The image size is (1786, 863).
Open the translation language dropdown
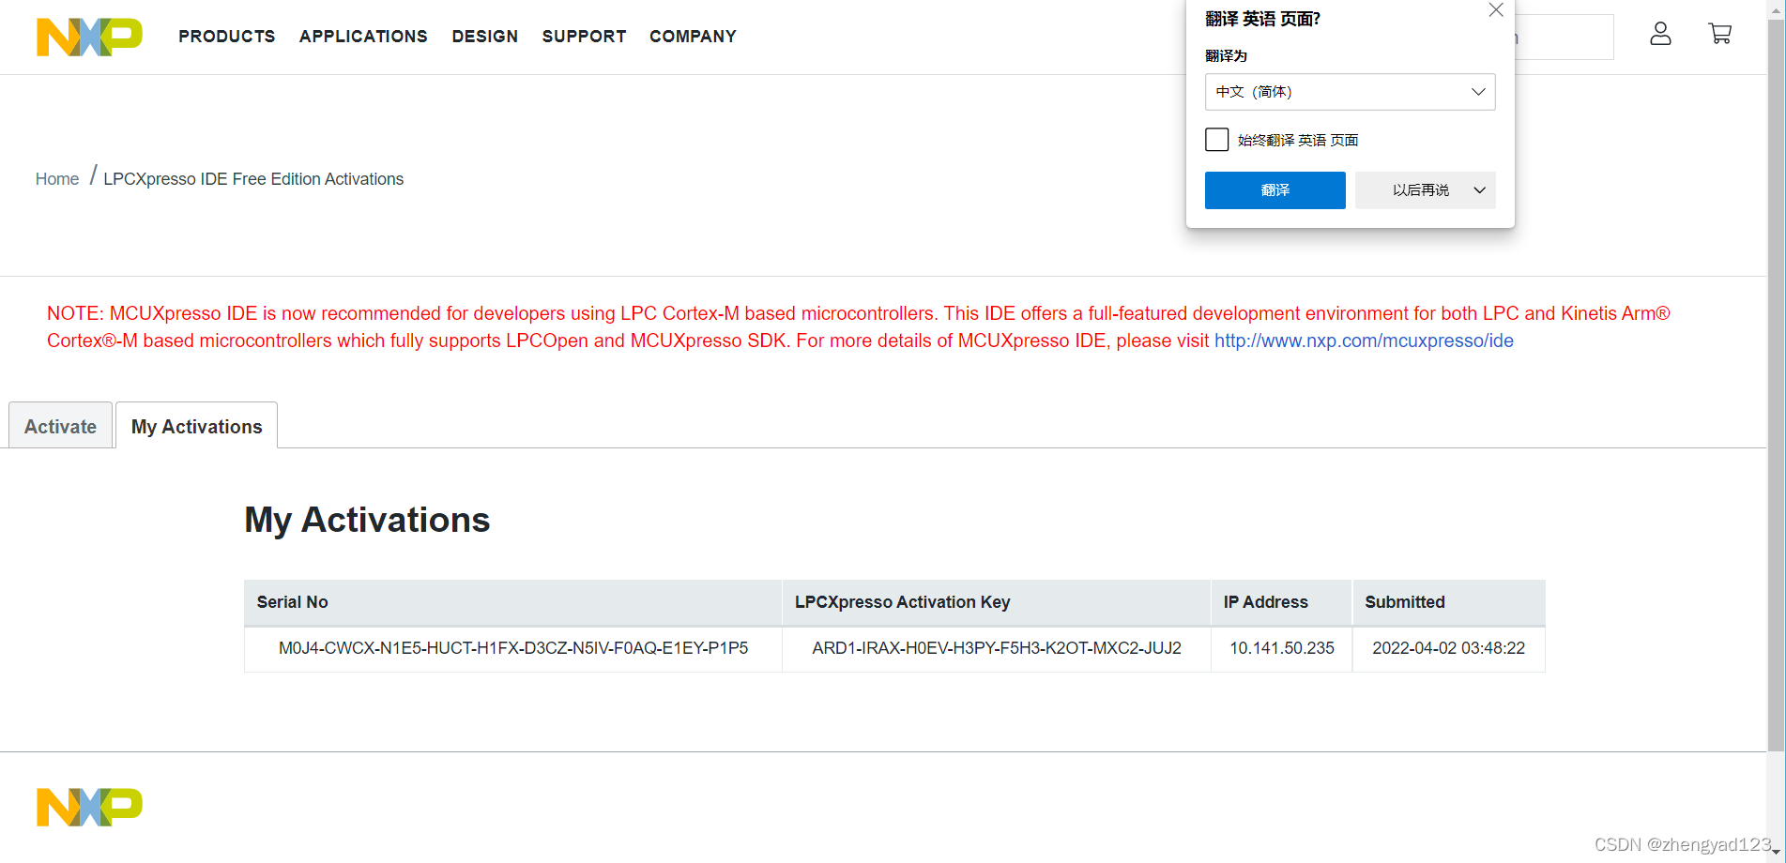point(1350,92)
